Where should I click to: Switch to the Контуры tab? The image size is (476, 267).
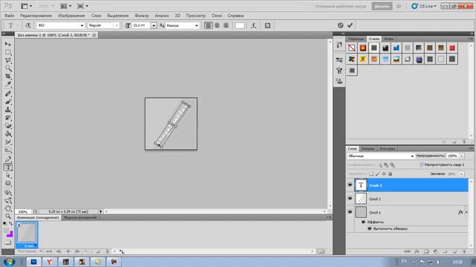coord(387,148)
